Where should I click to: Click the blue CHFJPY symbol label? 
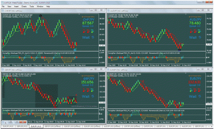89,20
